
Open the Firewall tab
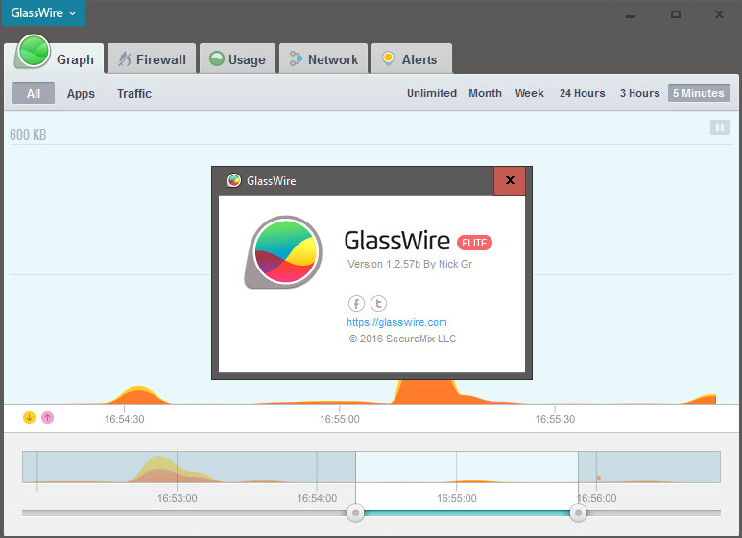pos(152,59)
